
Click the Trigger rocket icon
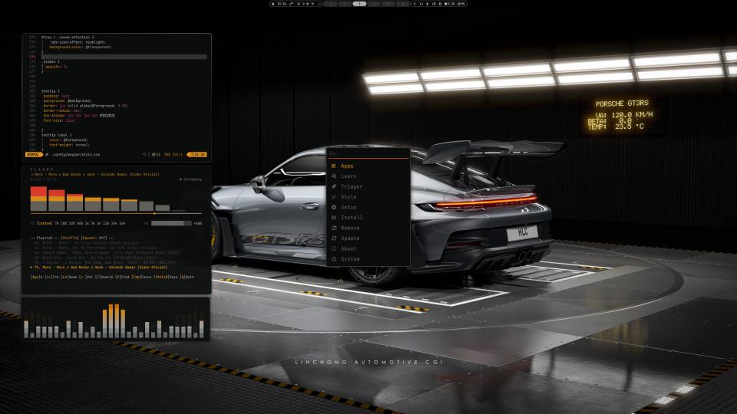(333, 186)
